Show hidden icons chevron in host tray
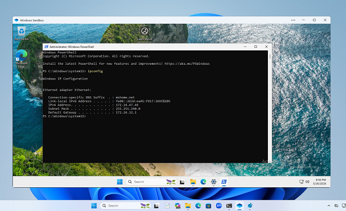Screen dimensions: 346x211 [329, 206]
